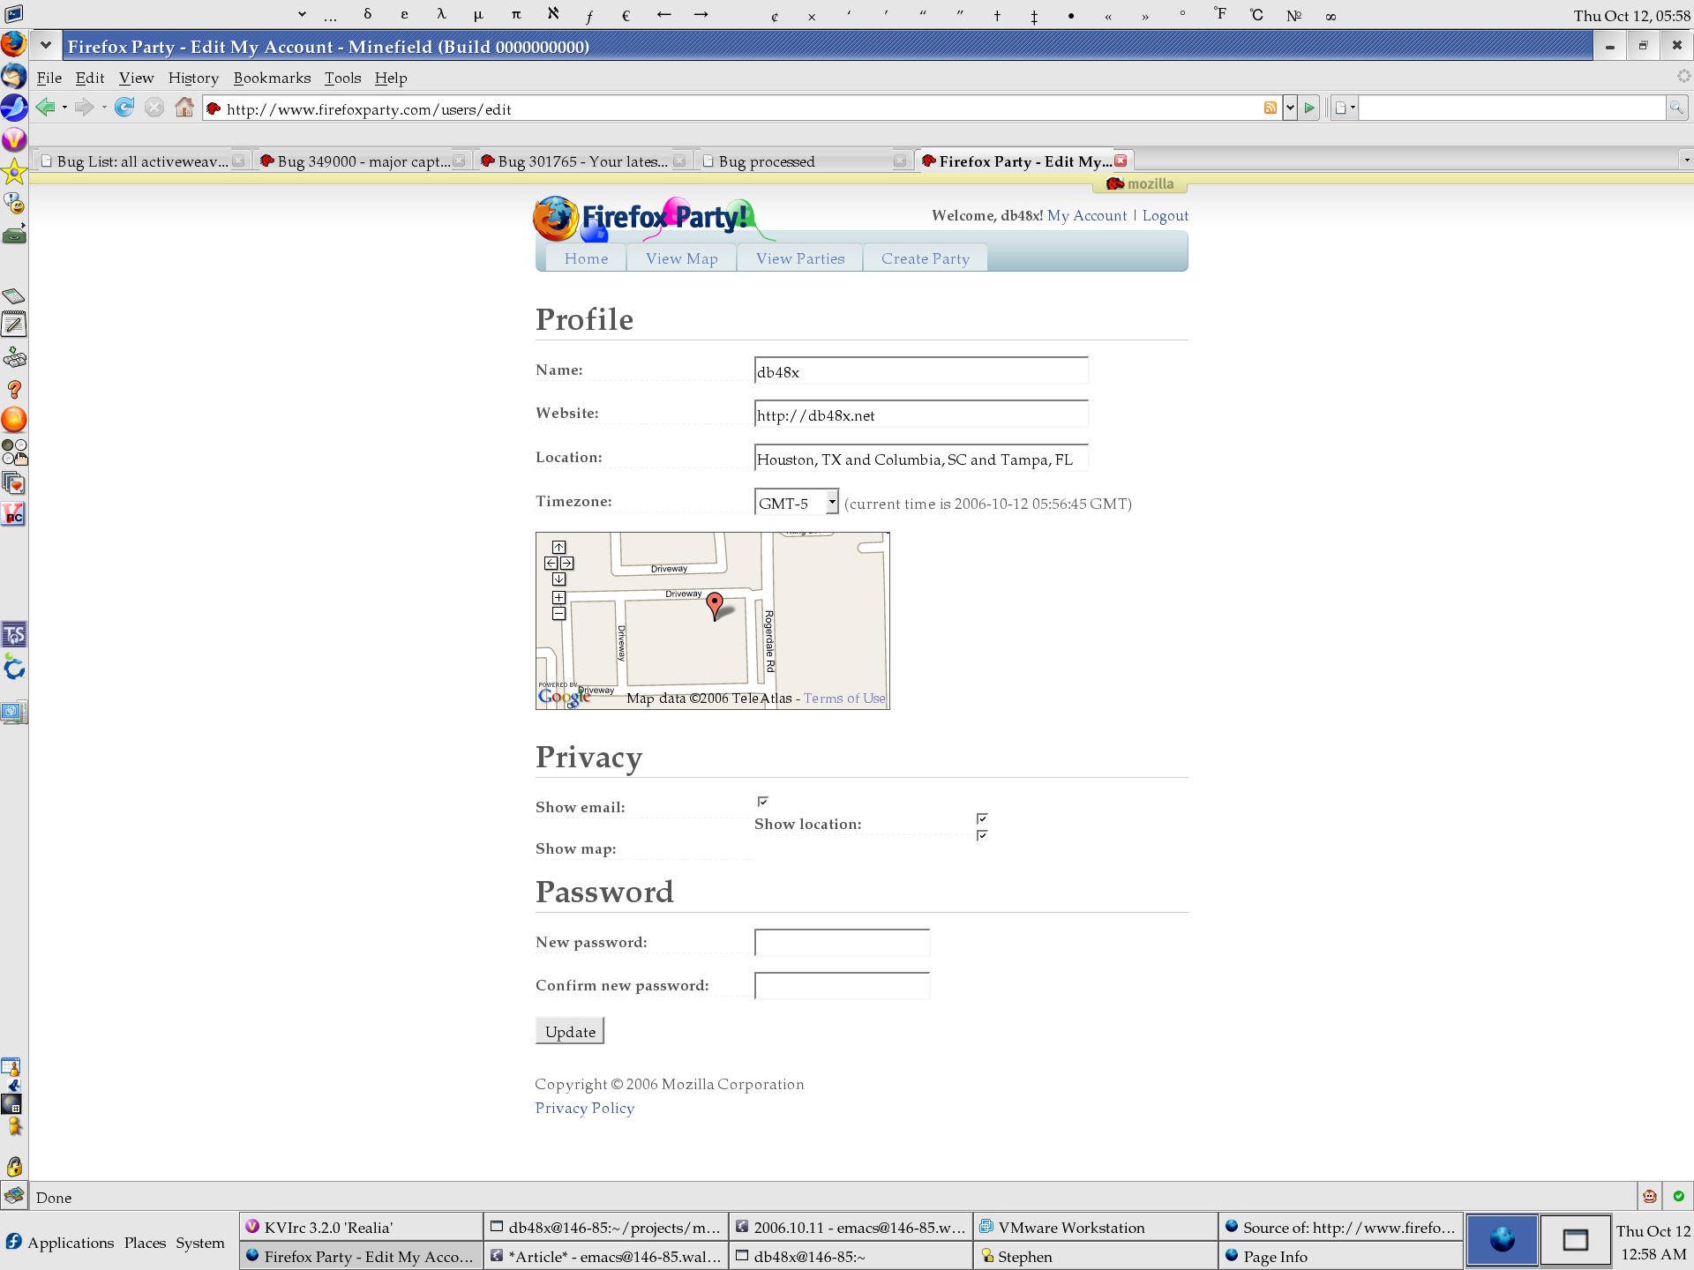The width and height of the screenshot is (1694, 1270).
Task: Pan the map right
Action: 567,563
